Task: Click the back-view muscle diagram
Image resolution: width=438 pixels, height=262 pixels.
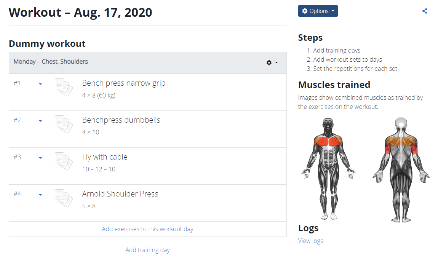Action: (401, 169)
